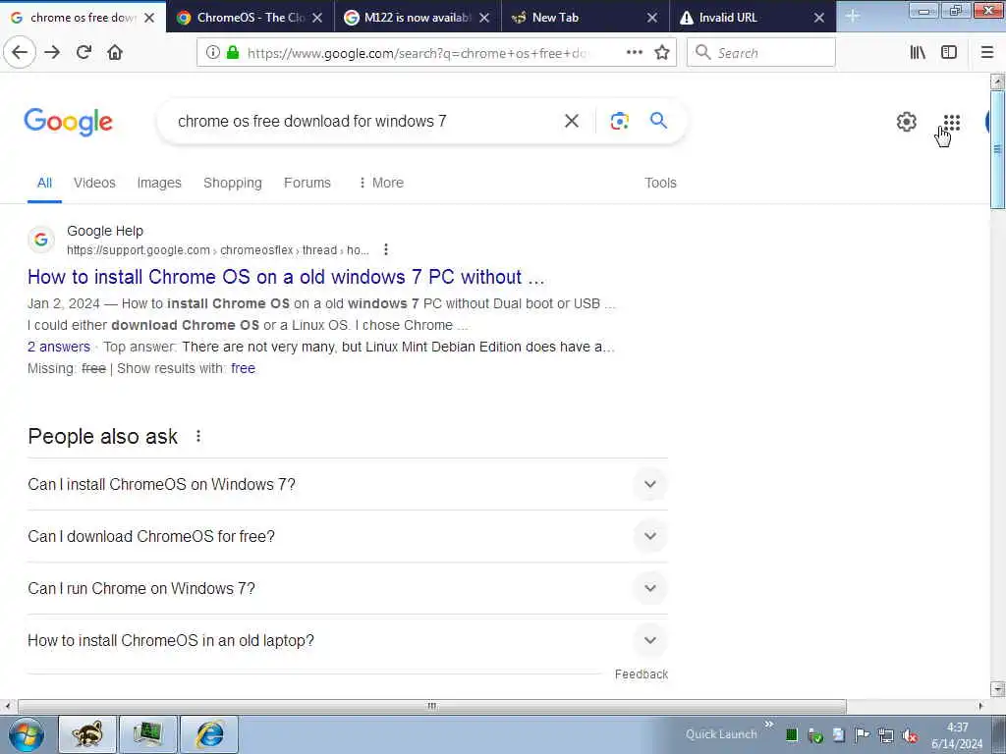Click the Feedback link
Image resolution: width=1006 pixels, height=754 pixels.
click(641, 673)
